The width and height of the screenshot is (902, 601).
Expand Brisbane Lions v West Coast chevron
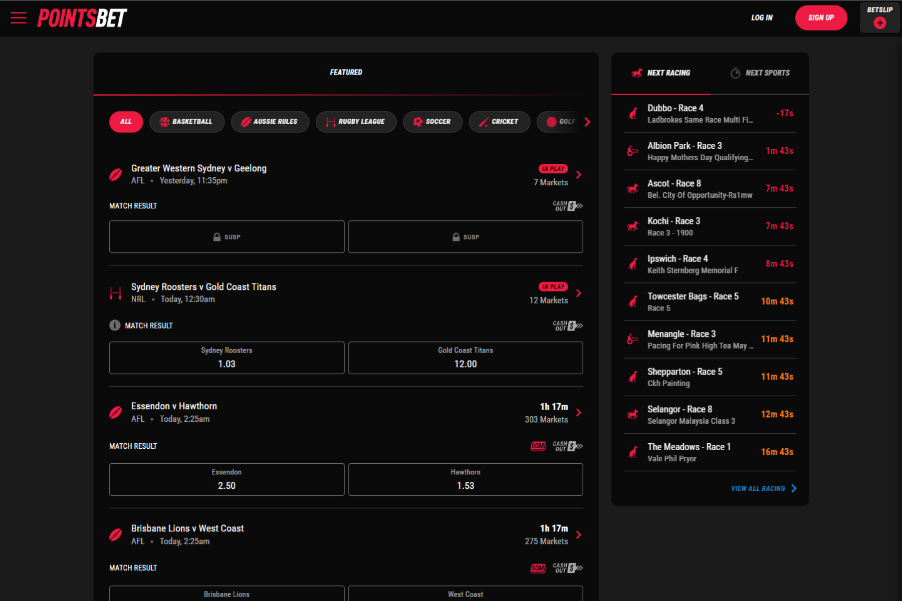(579, 534)
